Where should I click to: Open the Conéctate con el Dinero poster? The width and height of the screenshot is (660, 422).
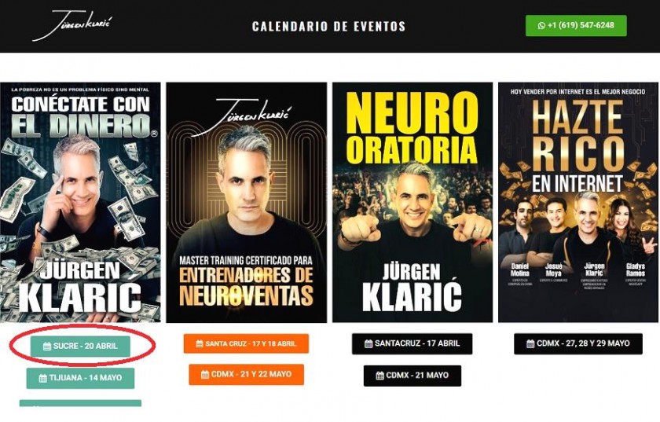pos(80,203)
